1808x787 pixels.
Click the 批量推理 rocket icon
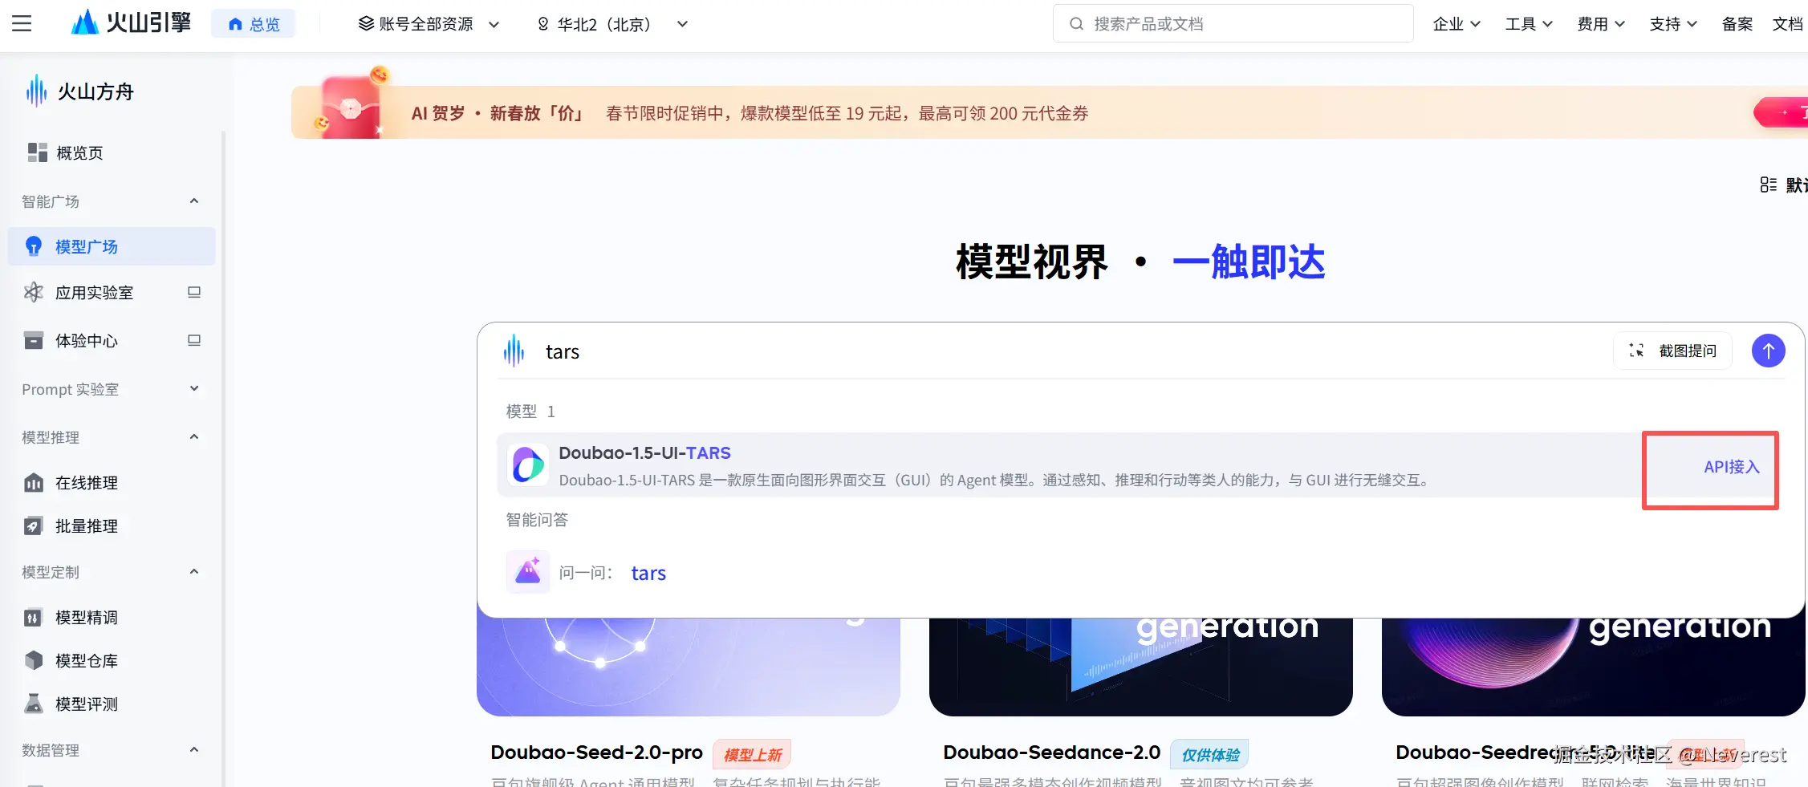(x=34, y=525)
